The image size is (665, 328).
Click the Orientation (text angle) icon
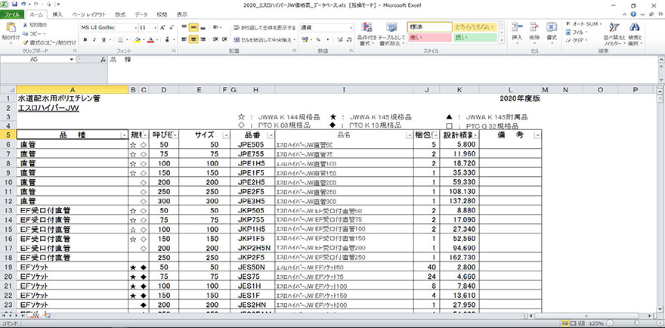coord(216,27)
